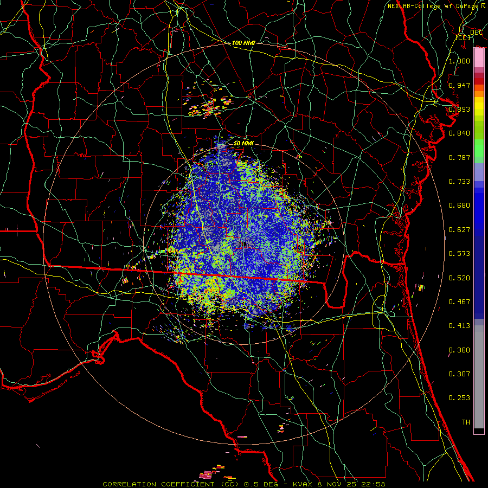The width and height of the screenshot is (488, 488).
Task: Select the 0.947 legend value
Action: tap(459, 85)
